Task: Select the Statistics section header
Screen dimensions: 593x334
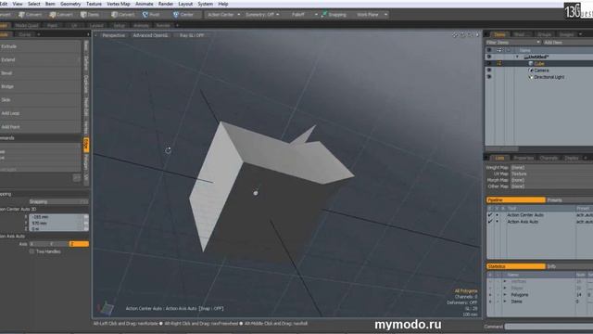Action: point(515,266)
